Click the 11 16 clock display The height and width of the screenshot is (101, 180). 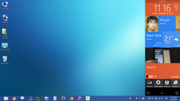point(162,8)
